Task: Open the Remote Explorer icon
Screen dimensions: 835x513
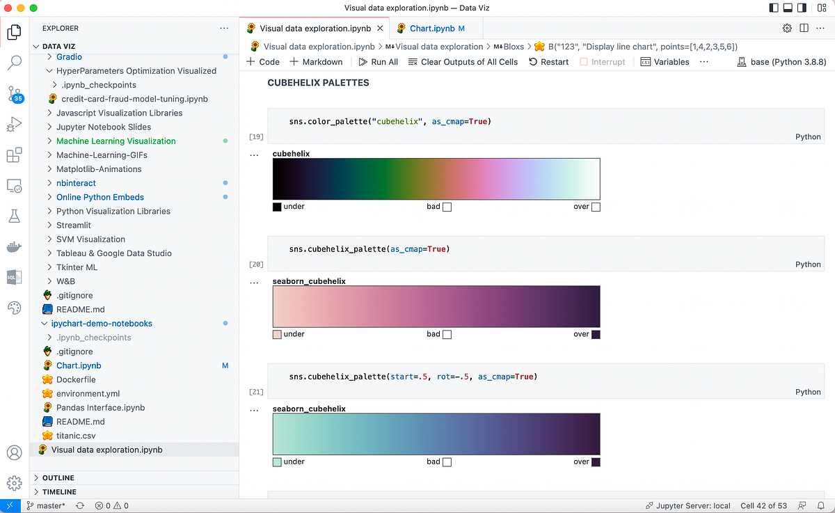Action: pos(14,186)
